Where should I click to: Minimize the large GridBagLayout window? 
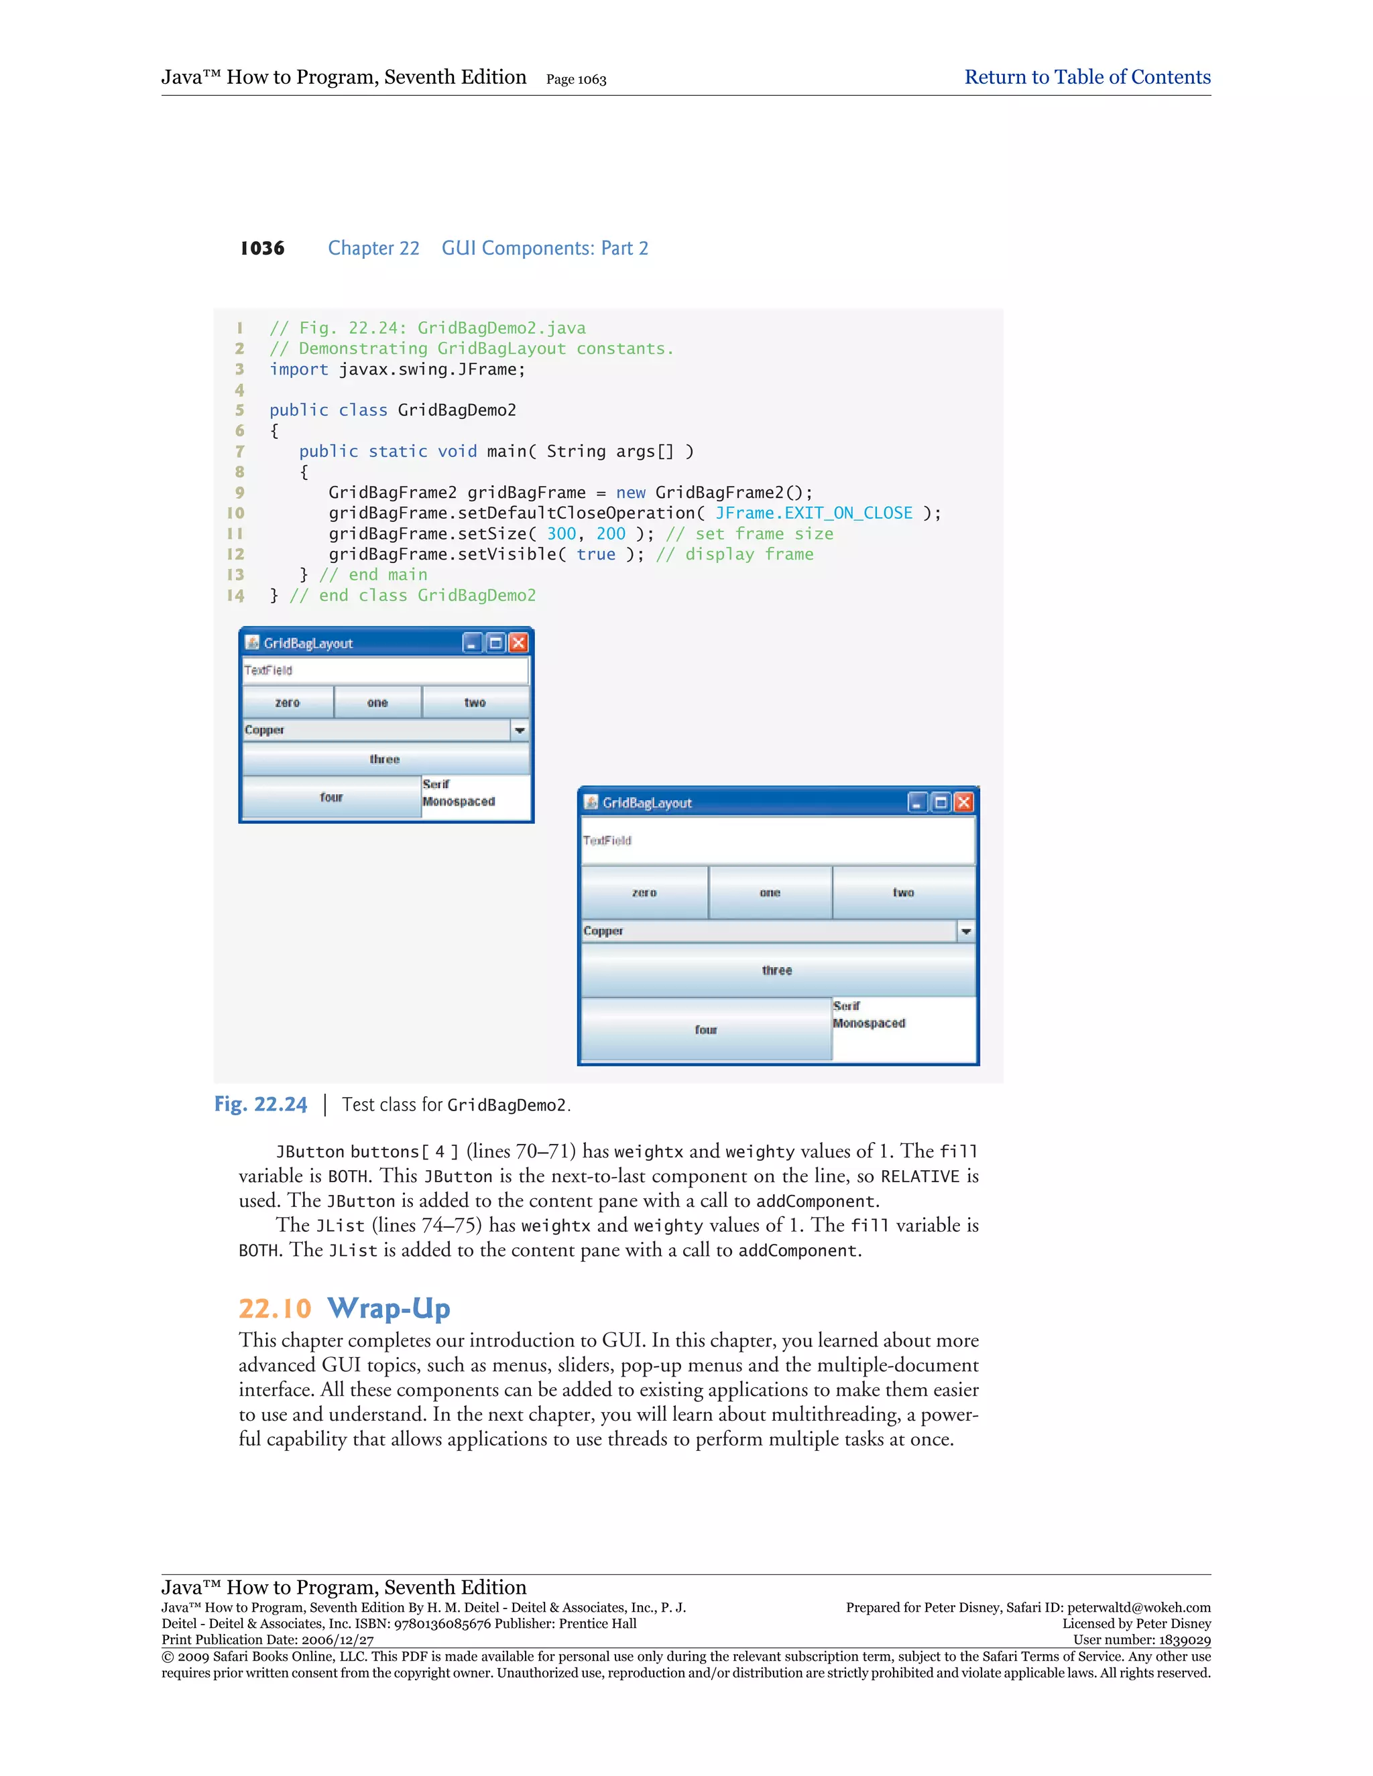918,803
